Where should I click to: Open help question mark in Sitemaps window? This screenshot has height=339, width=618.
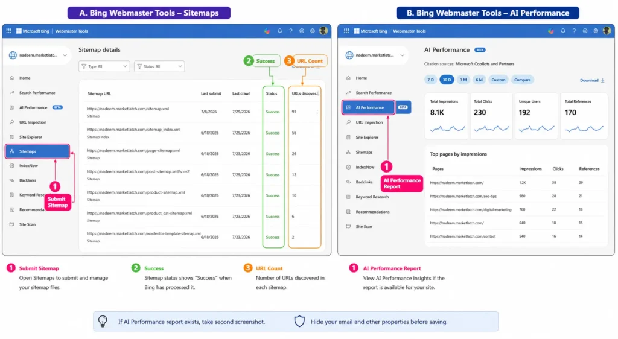click(291, 31)
